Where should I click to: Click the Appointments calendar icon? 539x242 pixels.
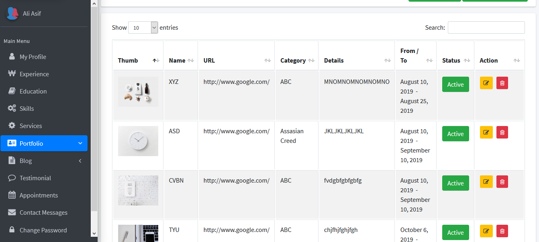click(x=12, y=195)
